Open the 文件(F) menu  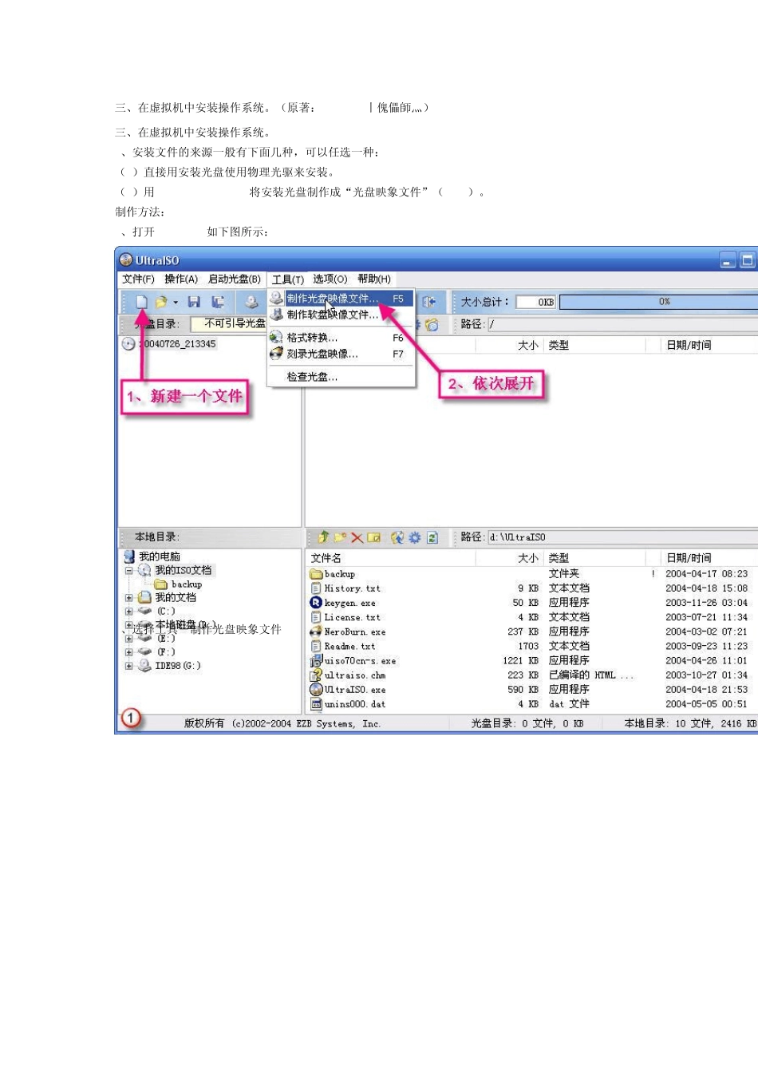138,279
